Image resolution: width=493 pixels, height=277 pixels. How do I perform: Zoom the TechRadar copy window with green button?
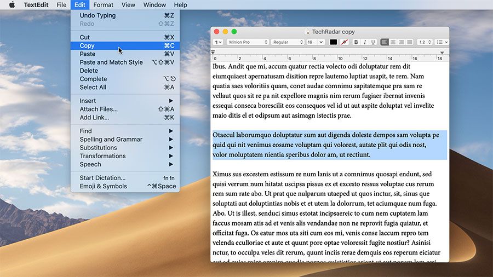click(x=234, y=32)
